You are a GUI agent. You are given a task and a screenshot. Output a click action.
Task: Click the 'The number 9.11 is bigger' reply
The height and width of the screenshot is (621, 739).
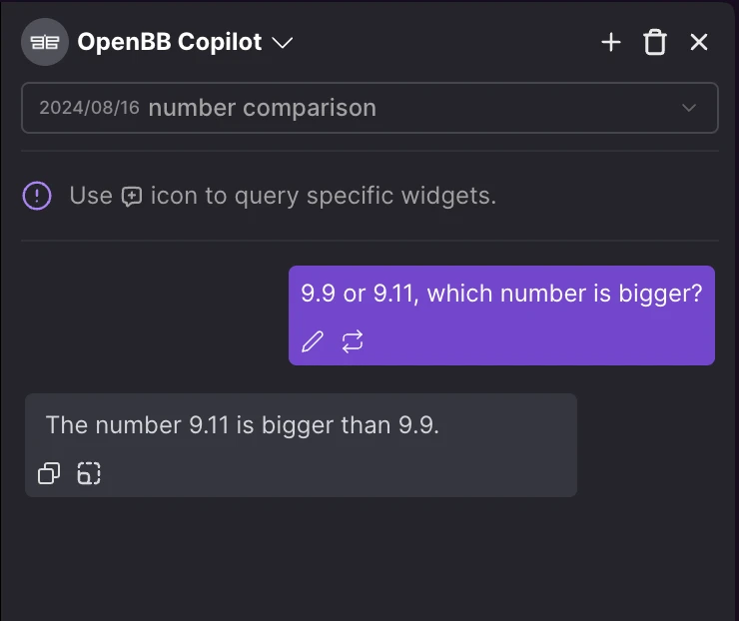click(x=243, y=424)
